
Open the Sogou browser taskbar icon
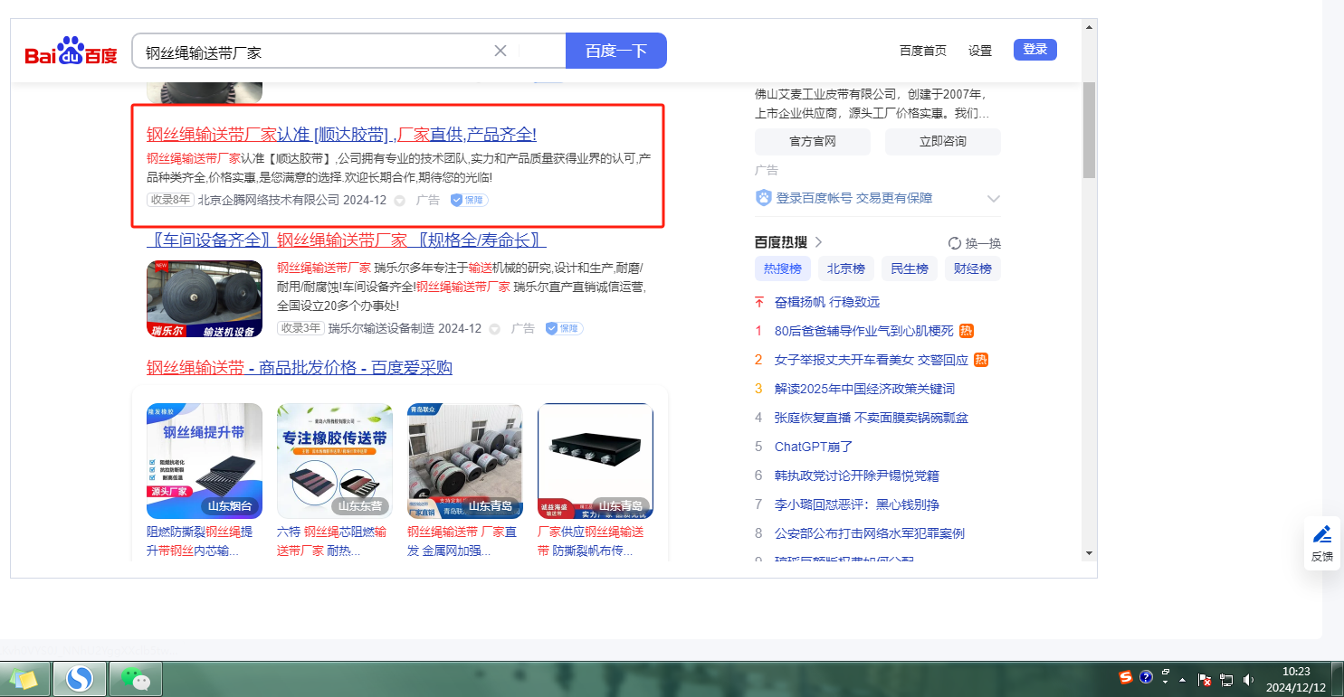[x=80, y=679]
